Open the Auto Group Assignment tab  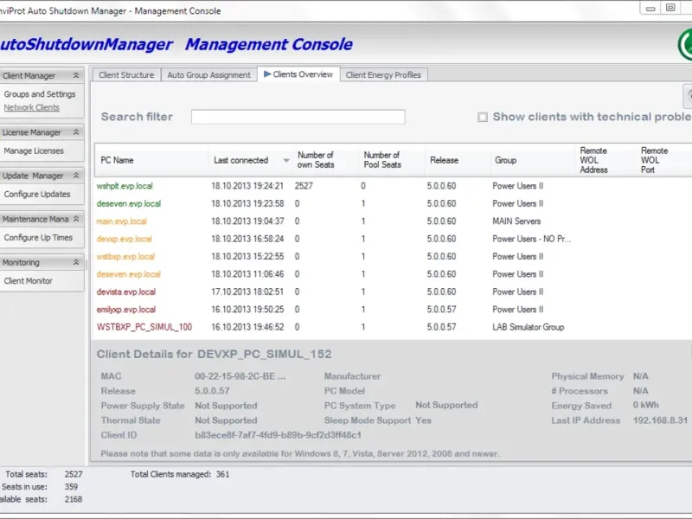[x=208, y=75]
